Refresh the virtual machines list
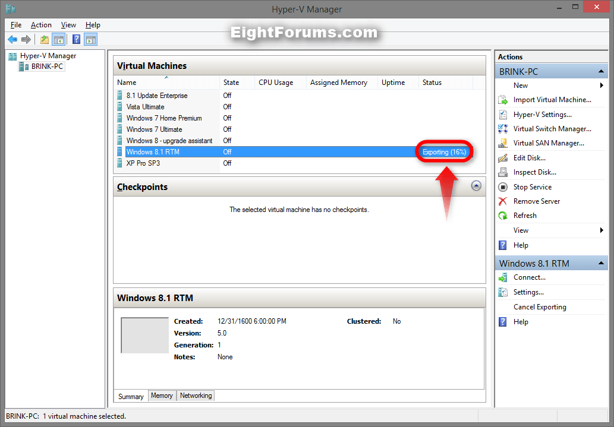This screenshot has height=427, width=614. 525,215
